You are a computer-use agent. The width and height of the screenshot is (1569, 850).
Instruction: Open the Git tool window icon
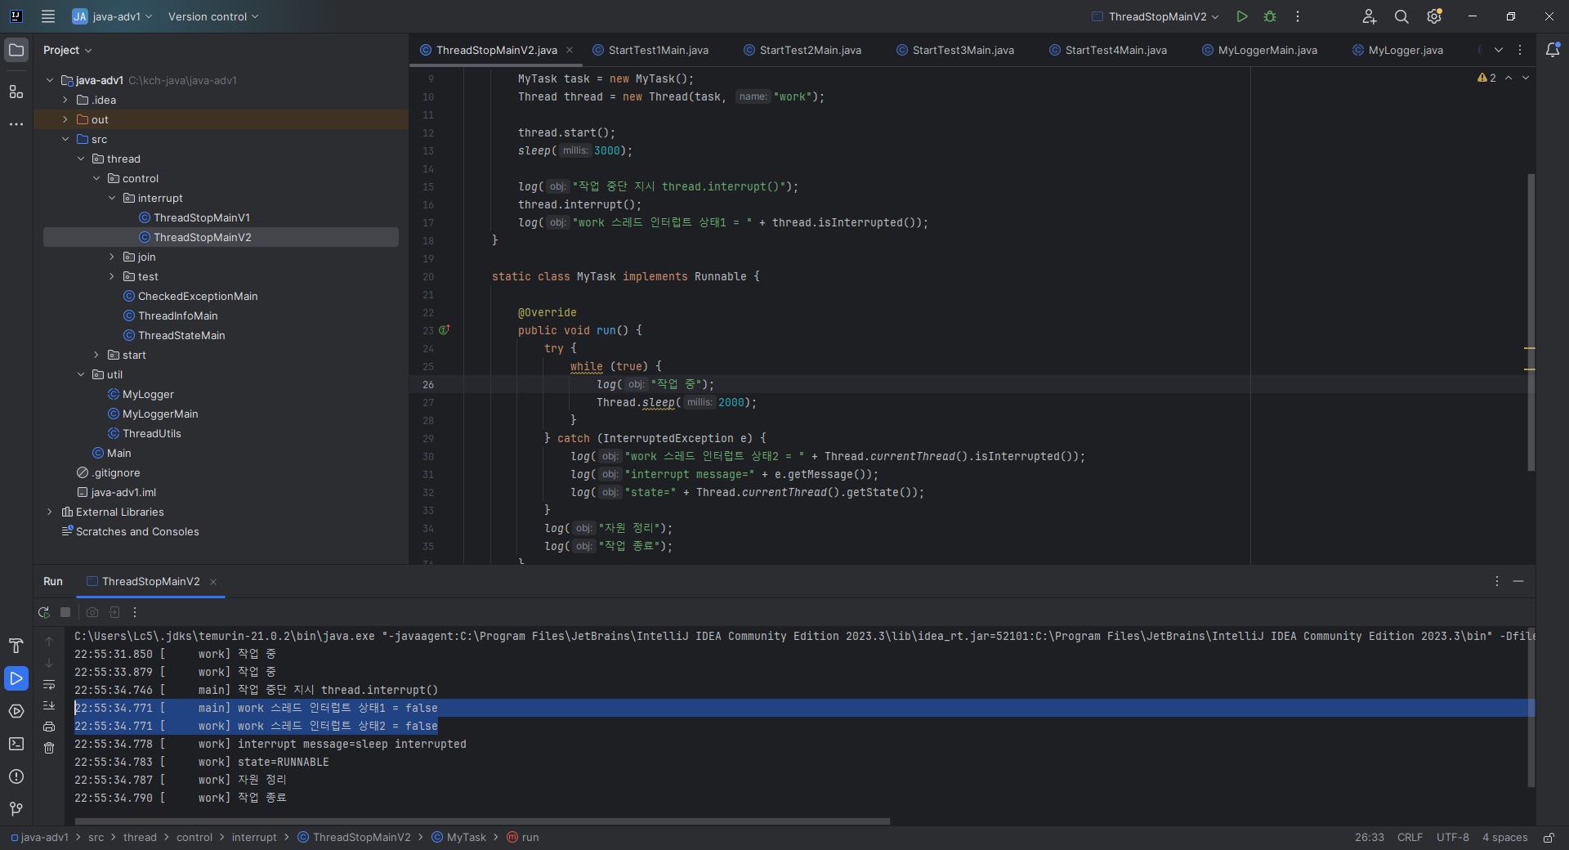coord(16,808)
